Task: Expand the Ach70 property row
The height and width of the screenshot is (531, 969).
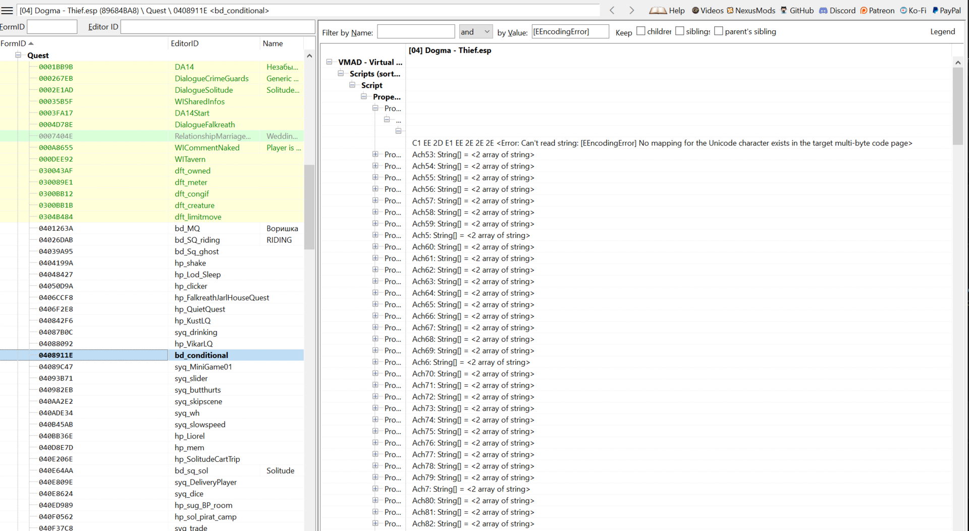Action: pyautogui.click(x=375, y=374)
